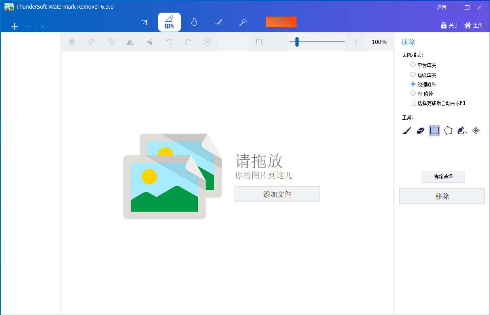Remove file with the minus icon

(x=29, y=26)
